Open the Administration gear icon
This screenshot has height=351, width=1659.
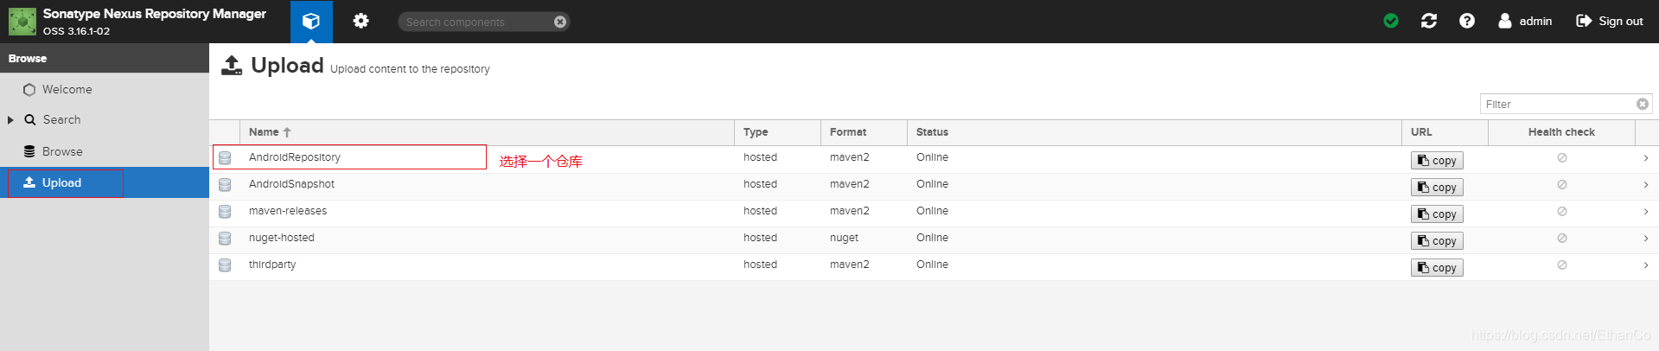pos(361,21)
